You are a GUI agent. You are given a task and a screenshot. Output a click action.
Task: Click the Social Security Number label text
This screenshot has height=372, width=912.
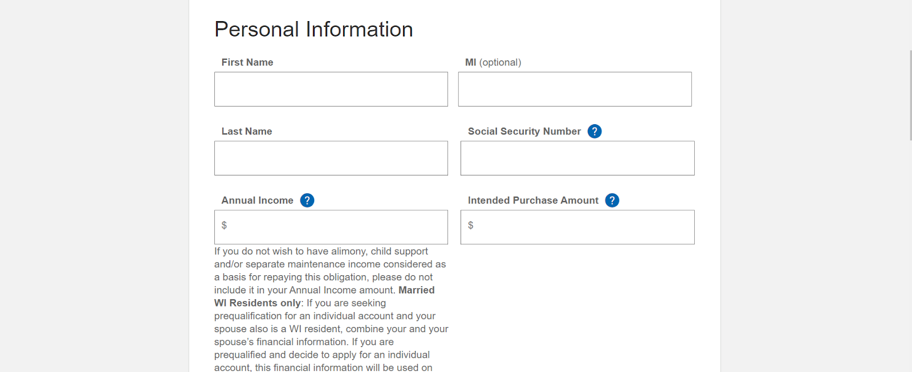point(524,132)
